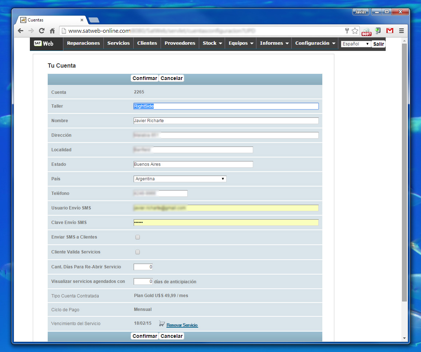
Task: Click the account number 2265
Action: 139,92
